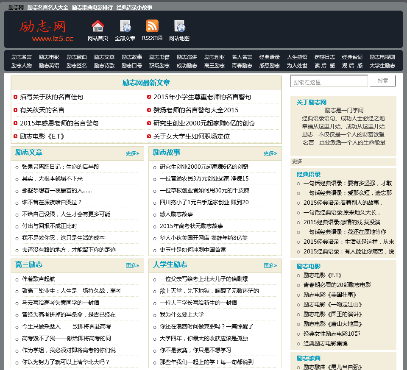
Task: Click the 更多 link under 关于励志网
Action: point(297,161)
